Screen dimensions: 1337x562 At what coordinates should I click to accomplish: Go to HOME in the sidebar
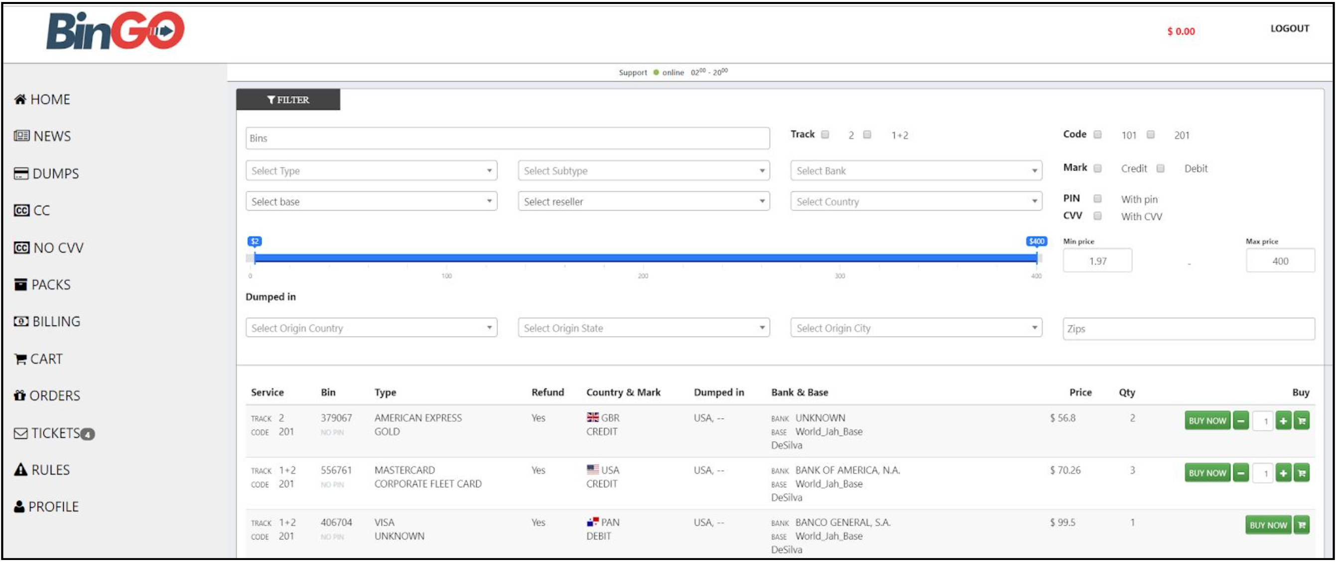point(42,100)
